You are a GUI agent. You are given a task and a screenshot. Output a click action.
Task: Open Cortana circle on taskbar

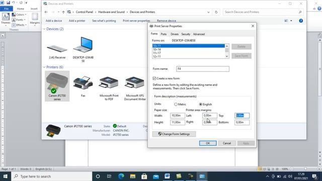[x=98, y=176]
